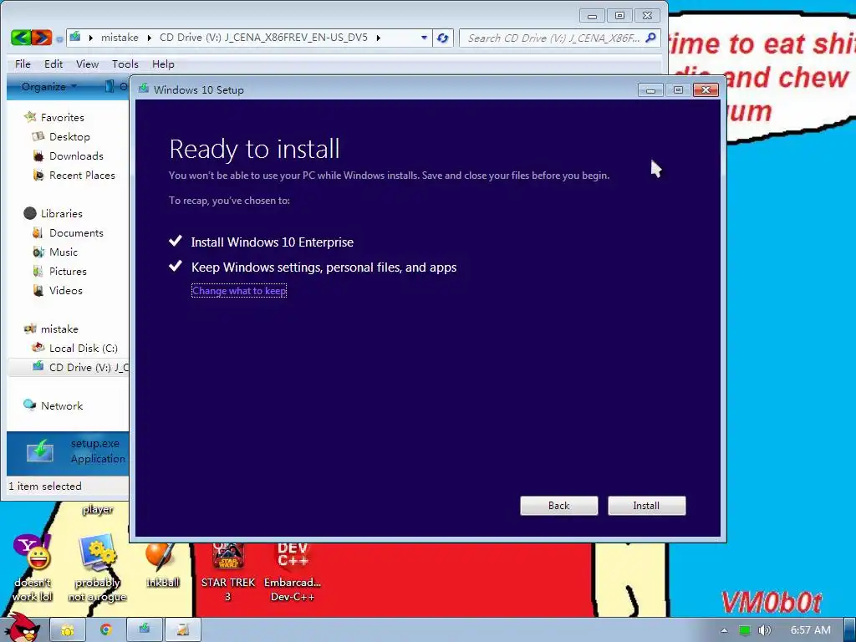Expand the arrow after 'mistake' breadcrumb
This screenshot has width=856, height=642.
(x=149, y=38)
